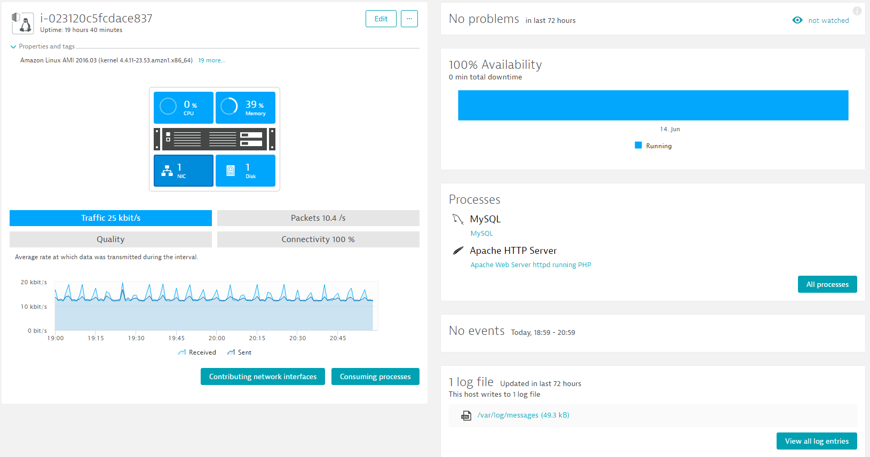The height and width of the screenshot is (457, 870).
Task: Open Apache Web Server httpd running PHP link
Action: (x=531, y=264)
